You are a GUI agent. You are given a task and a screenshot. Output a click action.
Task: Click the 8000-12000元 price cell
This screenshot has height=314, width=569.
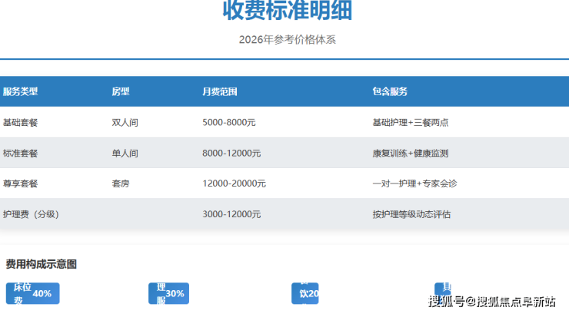click(231, 153)
